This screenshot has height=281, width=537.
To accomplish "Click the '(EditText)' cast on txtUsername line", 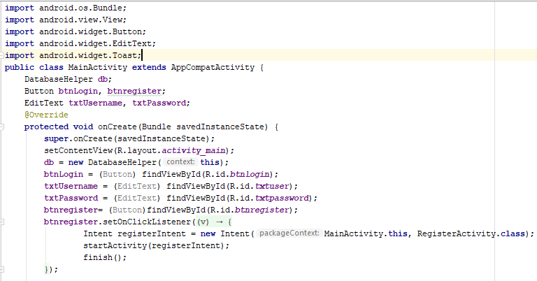I will click(136, 186).
